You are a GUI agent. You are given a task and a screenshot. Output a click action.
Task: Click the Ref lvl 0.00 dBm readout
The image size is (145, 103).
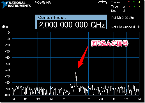123,18
